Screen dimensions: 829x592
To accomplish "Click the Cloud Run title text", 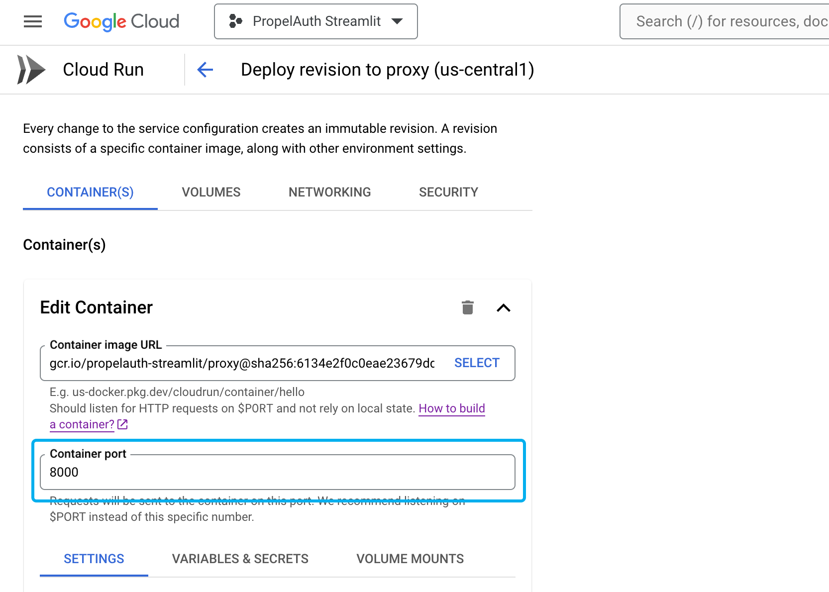I will click(103, 70).
